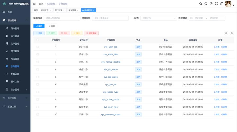The height and width of the screenshot is (132, 237).
Task: Check the row for 任务状态
Action: [x=38, y=69]
